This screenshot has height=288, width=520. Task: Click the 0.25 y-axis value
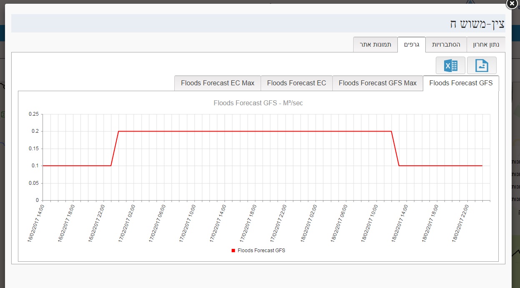(33, 114)
